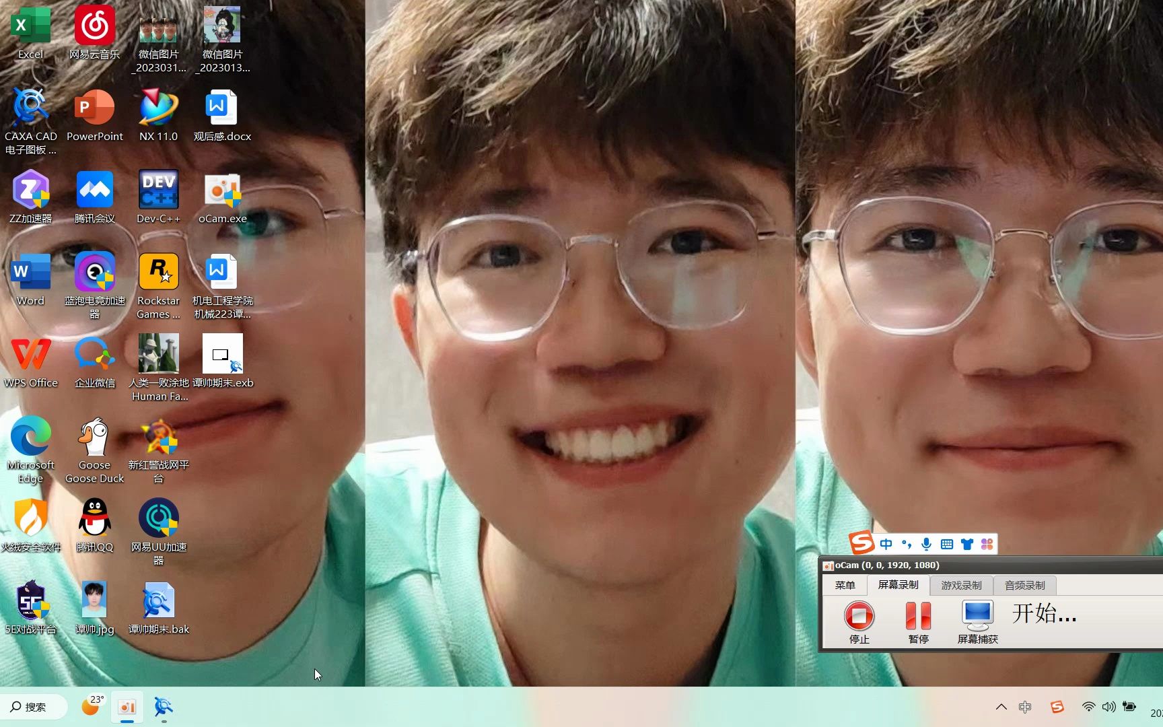The image size is (1163, 727).
Task: Open the 谭帅期末.exb file
Action: [x=222, y=362]
